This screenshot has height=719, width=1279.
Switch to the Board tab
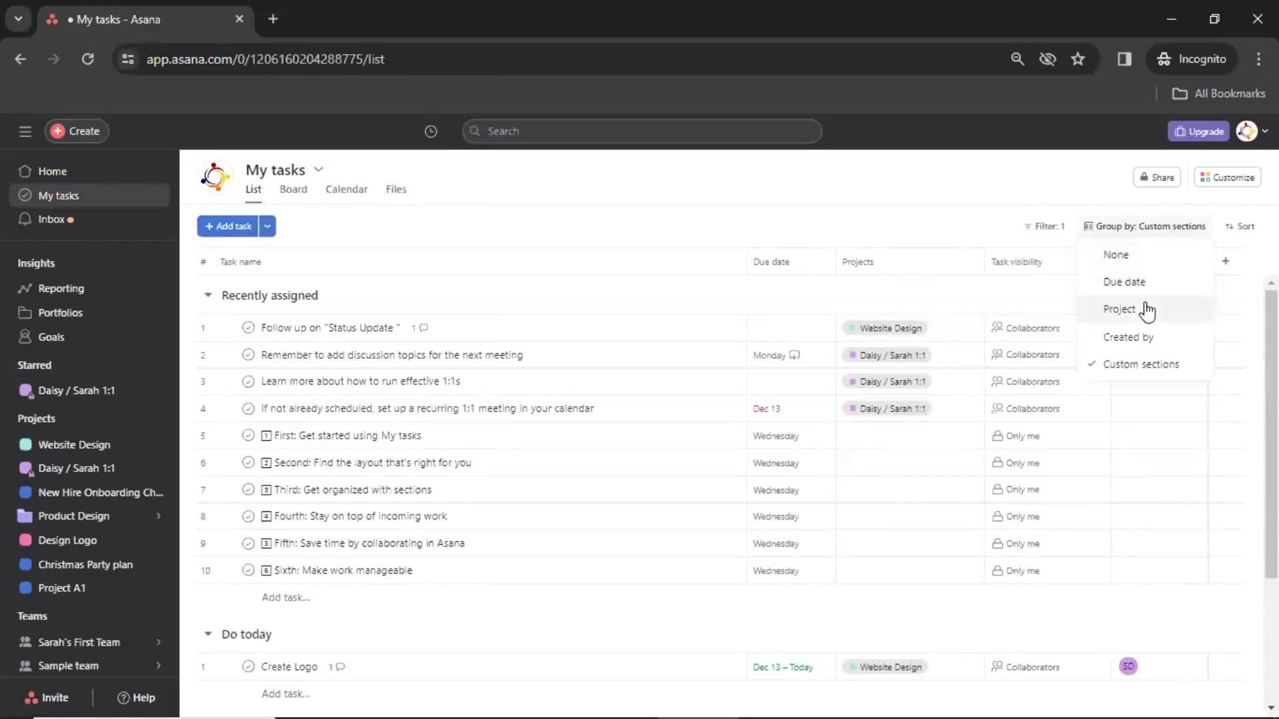click(293, 189)
